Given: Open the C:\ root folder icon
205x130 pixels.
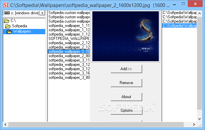Looking at the screenshot, I should [7, 21].
